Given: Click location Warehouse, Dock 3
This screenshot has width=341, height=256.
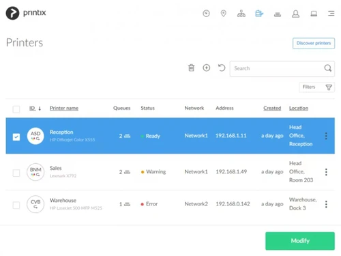Looking at the screenshot, I should tap(303, 204).
